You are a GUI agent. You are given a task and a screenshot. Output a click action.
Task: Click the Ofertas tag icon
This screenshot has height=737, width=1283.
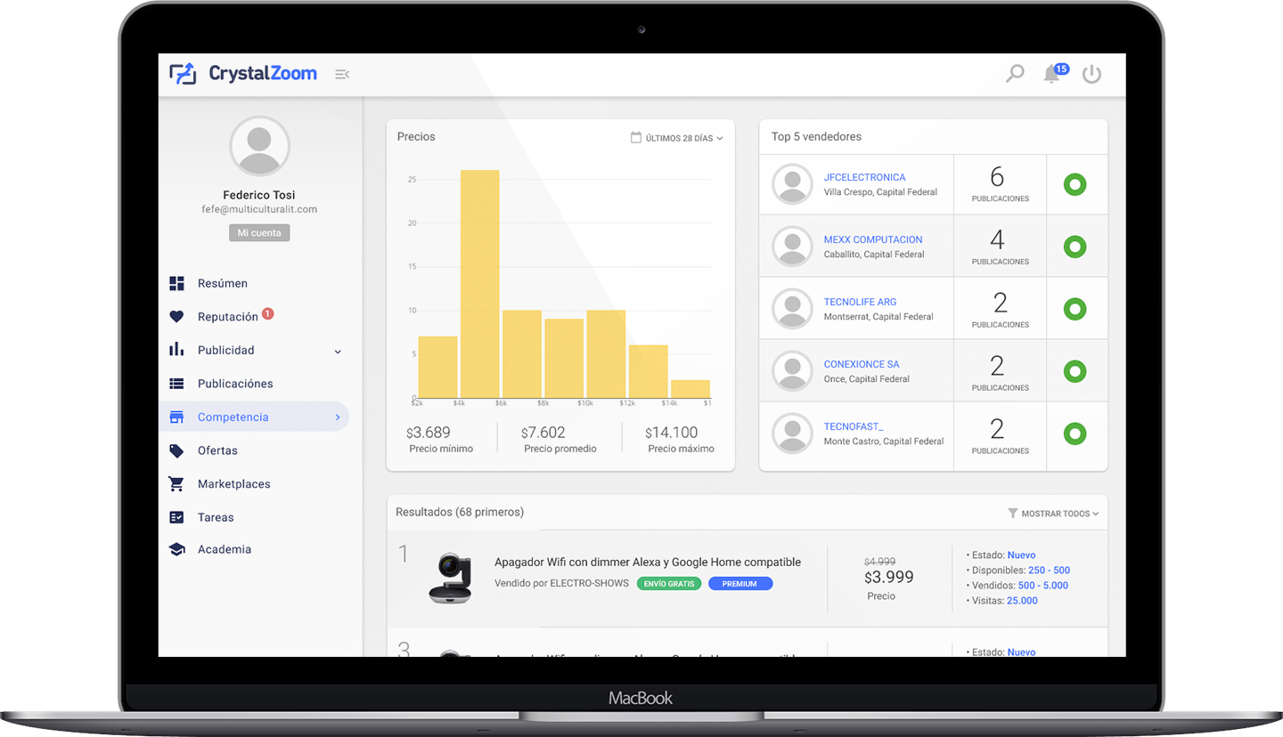(x=176, y=450)
